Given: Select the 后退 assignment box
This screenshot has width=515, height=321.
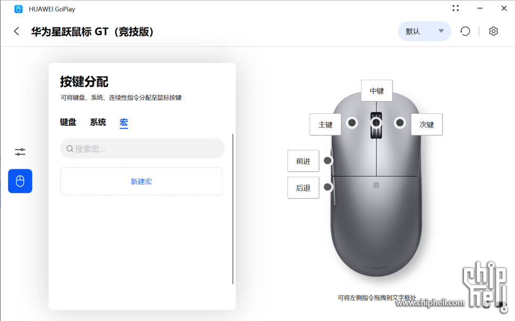Looking at the screenshot, I should [x=303, y=188].
